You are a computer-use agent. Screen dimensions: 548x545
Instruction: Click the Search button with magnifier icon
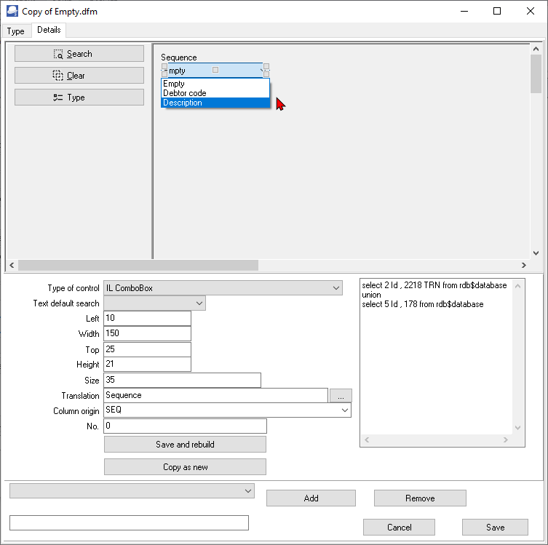pyautogui.click(x=79, y=54)
